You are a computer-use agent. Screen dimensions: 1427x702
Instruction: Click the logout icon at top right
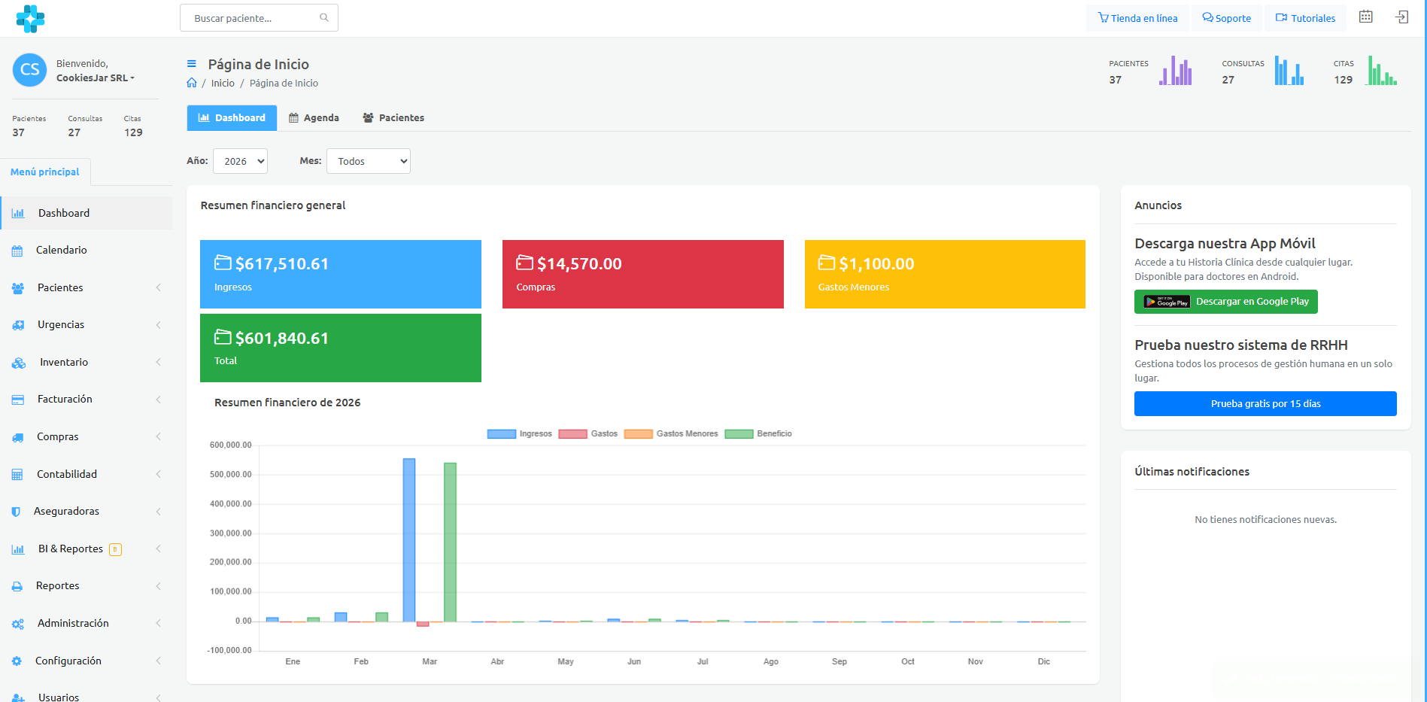click(1401, 17)
